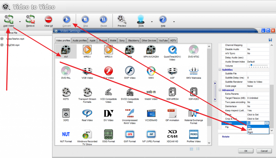Select the MP4 AVC/H264 profile
Image resolution: width=276 pixels, height=158 pixels.
click(151, 51)
